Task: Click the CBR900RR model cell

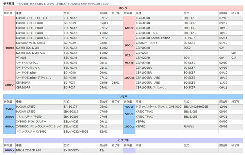Action: pyautogui.click(x=159, y=48)
